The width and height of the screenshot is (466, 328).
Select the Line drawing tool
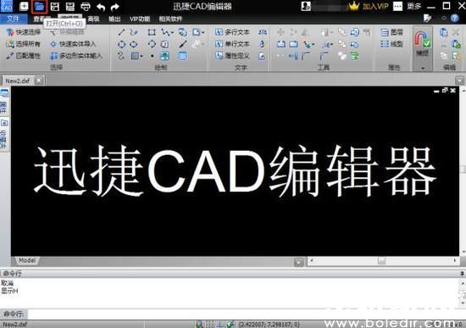coord(121,32)
